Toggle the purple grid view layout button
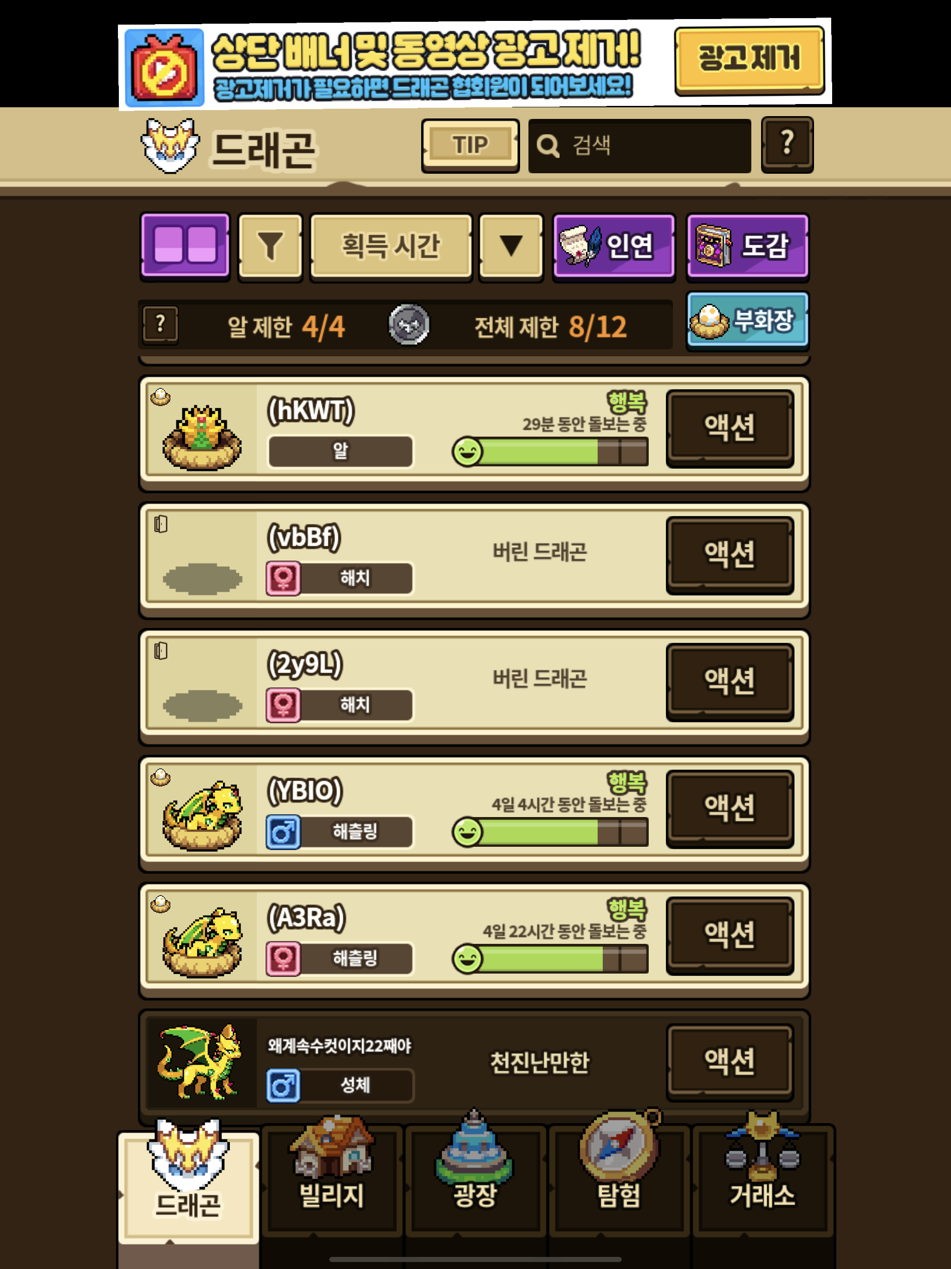951x1269 pixels. pyautogui.click(x=185, y=246)
